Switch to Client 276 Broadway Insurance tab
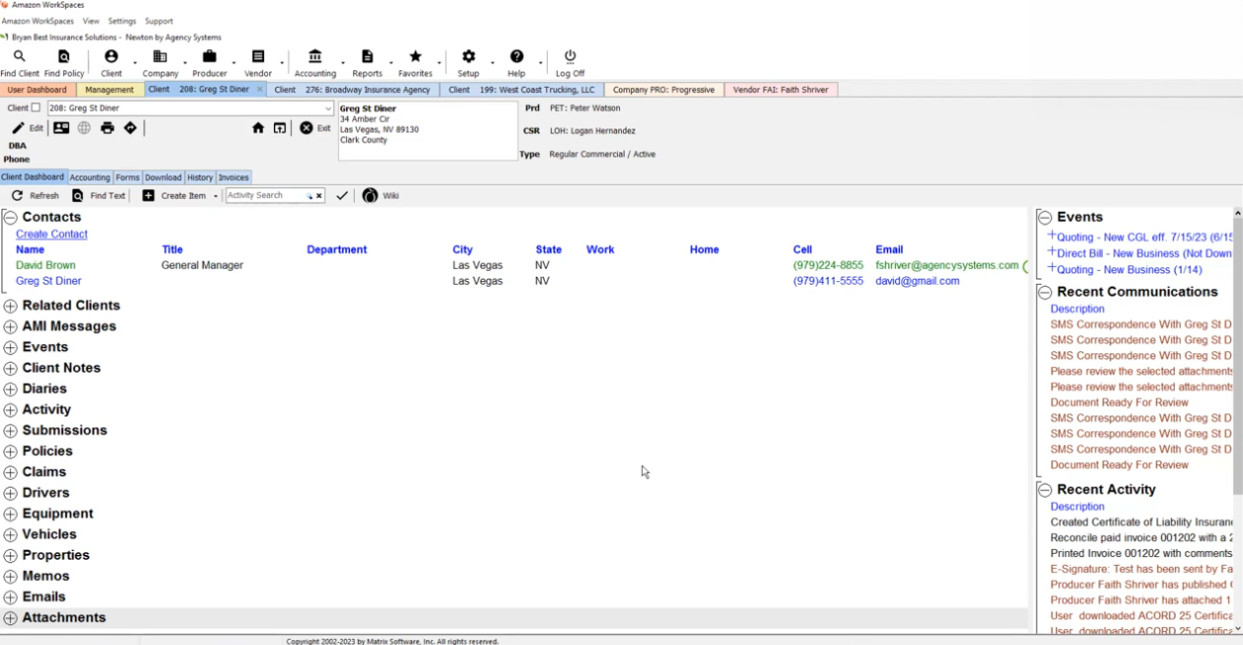Screen dimensions: 1243x645 click(x=353, y=90)
